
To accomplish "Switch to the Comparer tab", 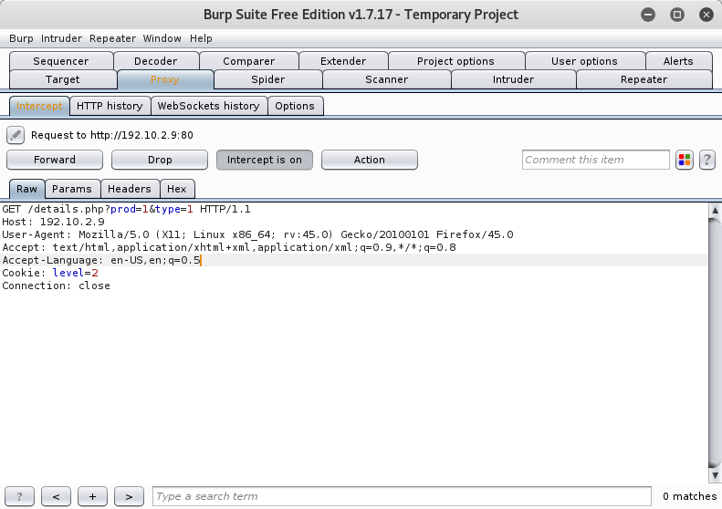I will (x=248, y=61).
